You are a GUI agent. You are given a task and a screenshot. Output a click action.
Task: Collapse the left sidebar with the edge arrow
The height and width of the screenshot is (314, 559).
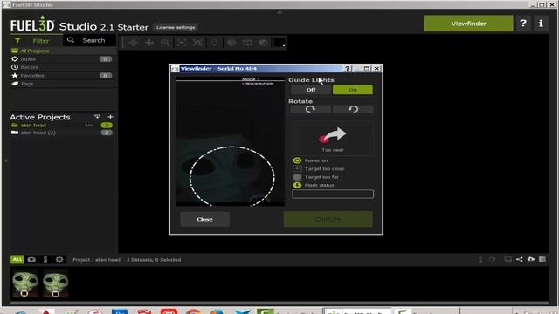tap(6, 160)
